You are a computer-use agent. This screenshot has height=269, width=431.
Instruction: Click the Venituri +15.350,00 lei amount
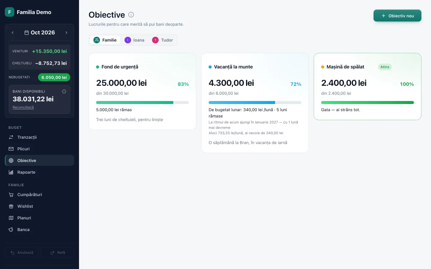49,51
